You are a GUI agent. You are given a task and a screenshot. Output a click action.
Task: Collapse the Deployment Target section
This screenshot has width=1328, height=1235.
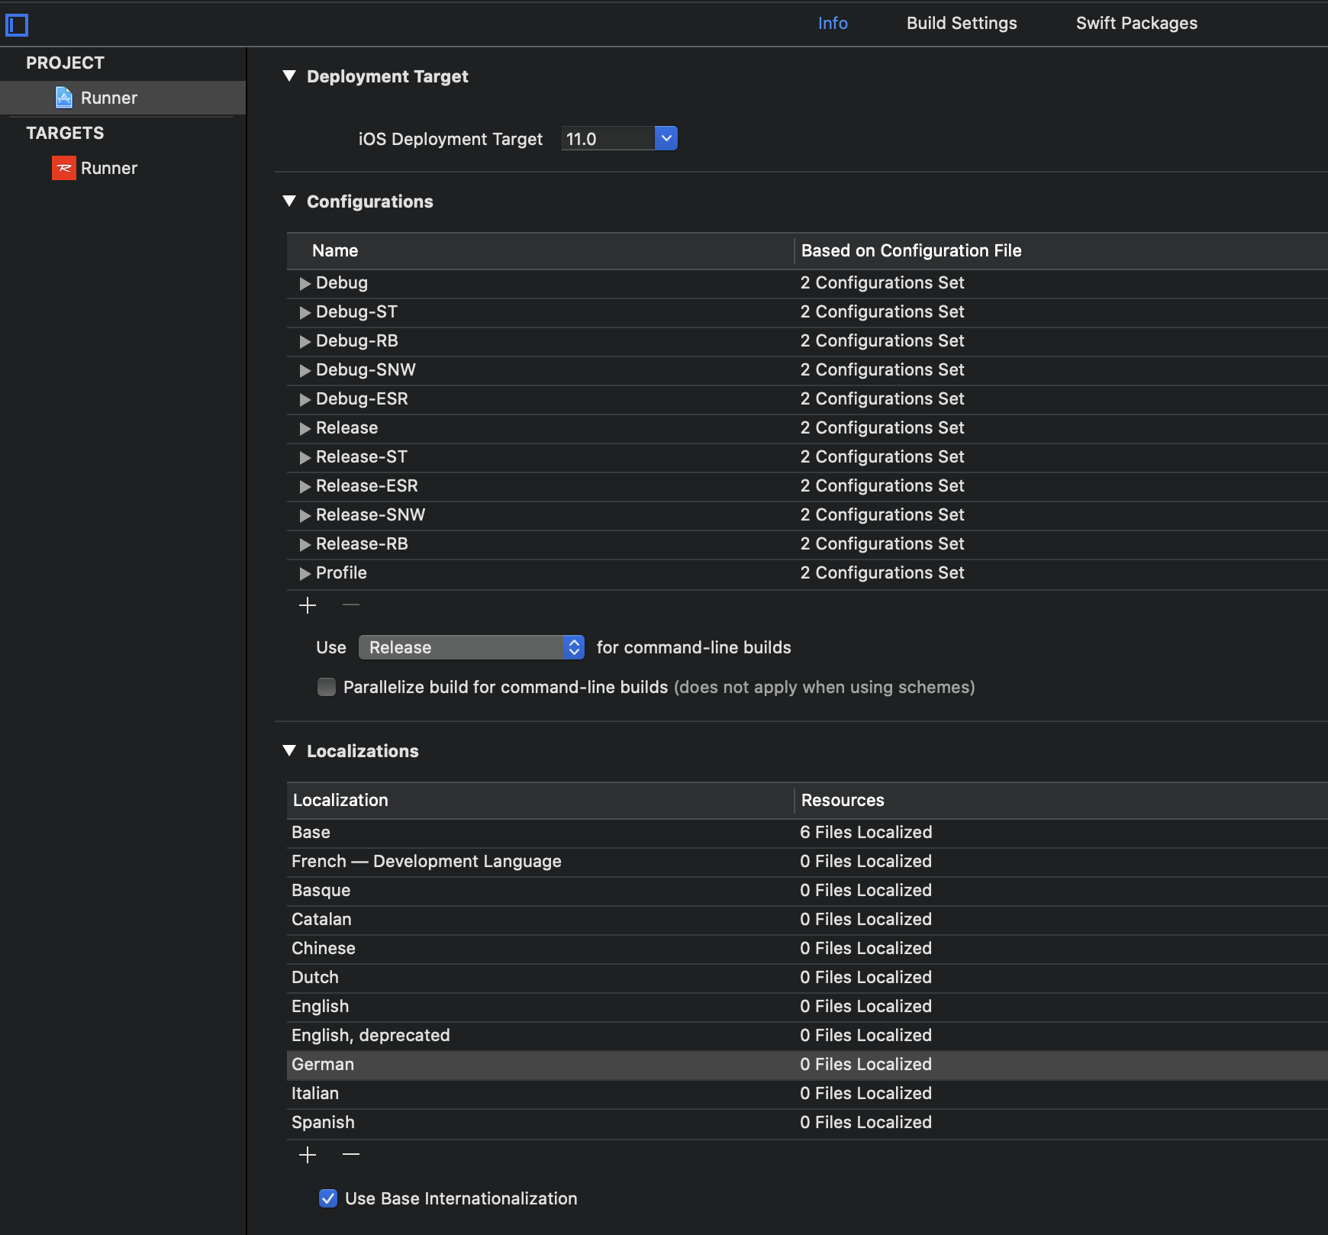pyautogui.click(x=289, y=76)
